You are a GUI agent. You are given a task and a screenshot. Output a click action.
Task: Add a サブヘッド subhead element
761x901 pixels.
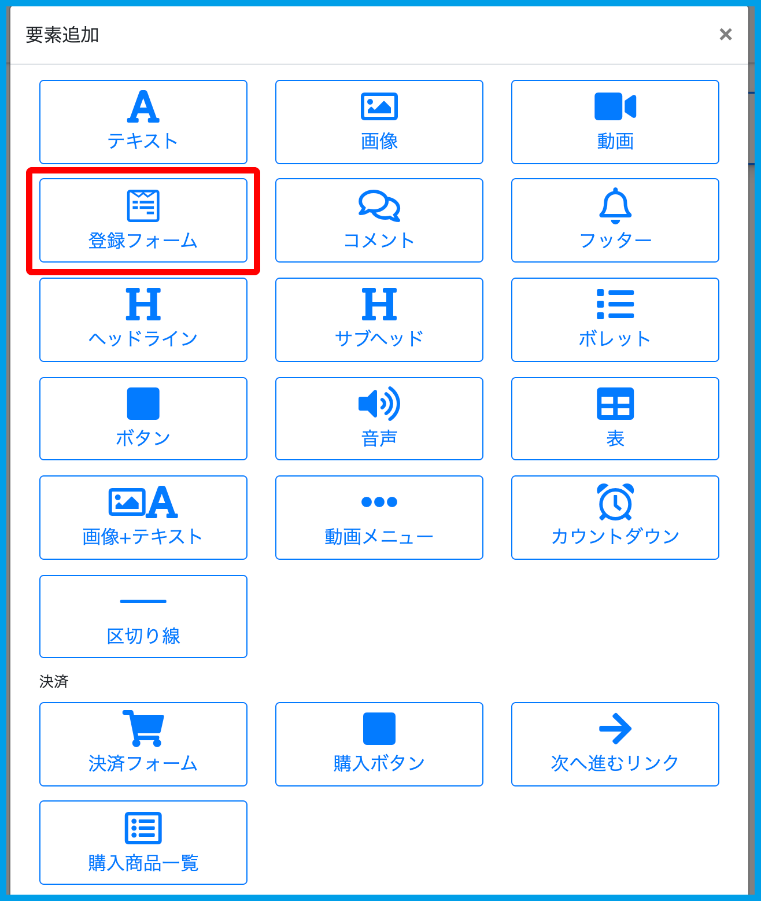[379, 320]
